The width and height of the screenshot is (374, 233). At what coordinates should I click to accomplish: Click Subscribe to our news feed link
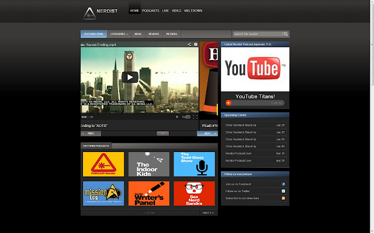click(242, 198)
